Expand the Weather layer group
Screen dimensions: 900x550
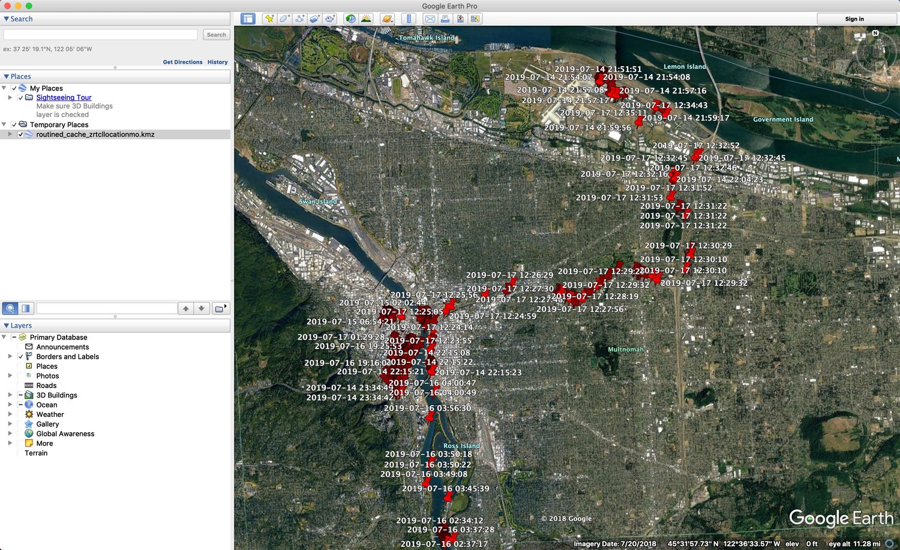point(10,414)
